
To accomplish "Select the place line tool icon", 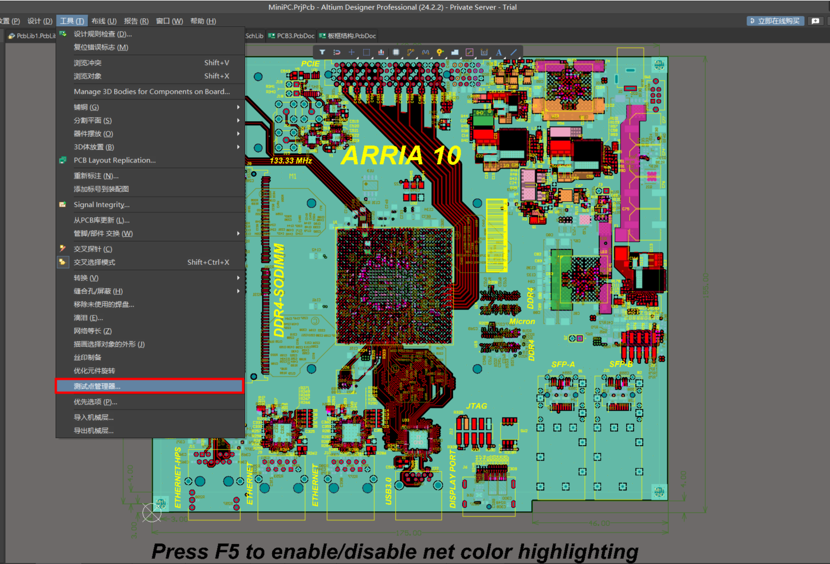I will pyautogui.click(x=514, y=52).
